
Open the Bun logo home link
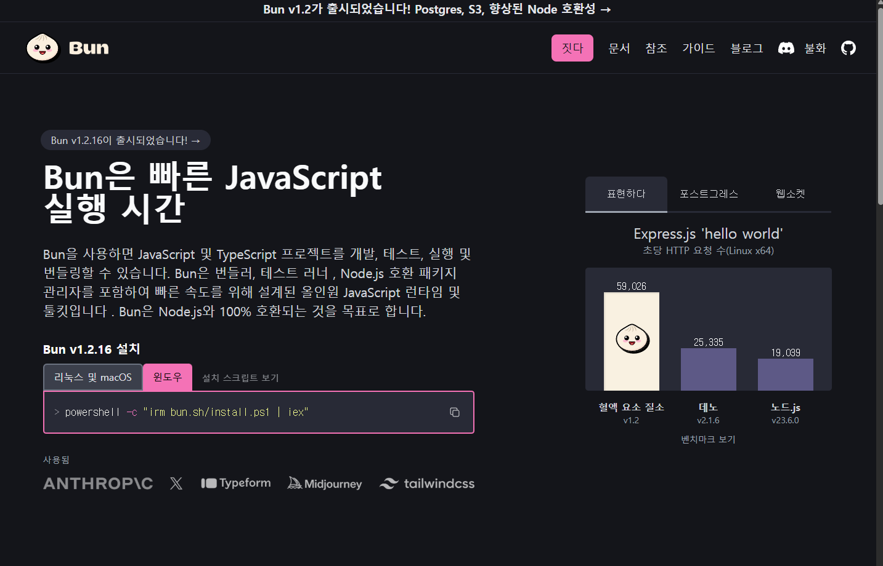pos(68,48)
